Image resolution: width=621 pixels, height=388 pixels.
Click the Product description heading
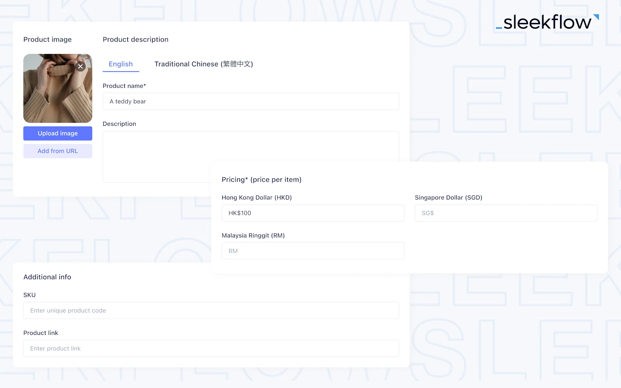(x=135, y=39)
